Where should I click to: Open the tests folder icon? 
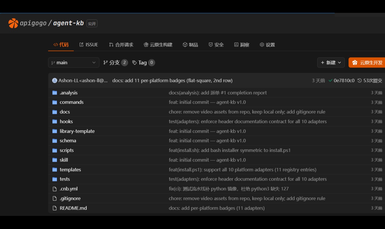pyautogui.click(x=55, y=179)
